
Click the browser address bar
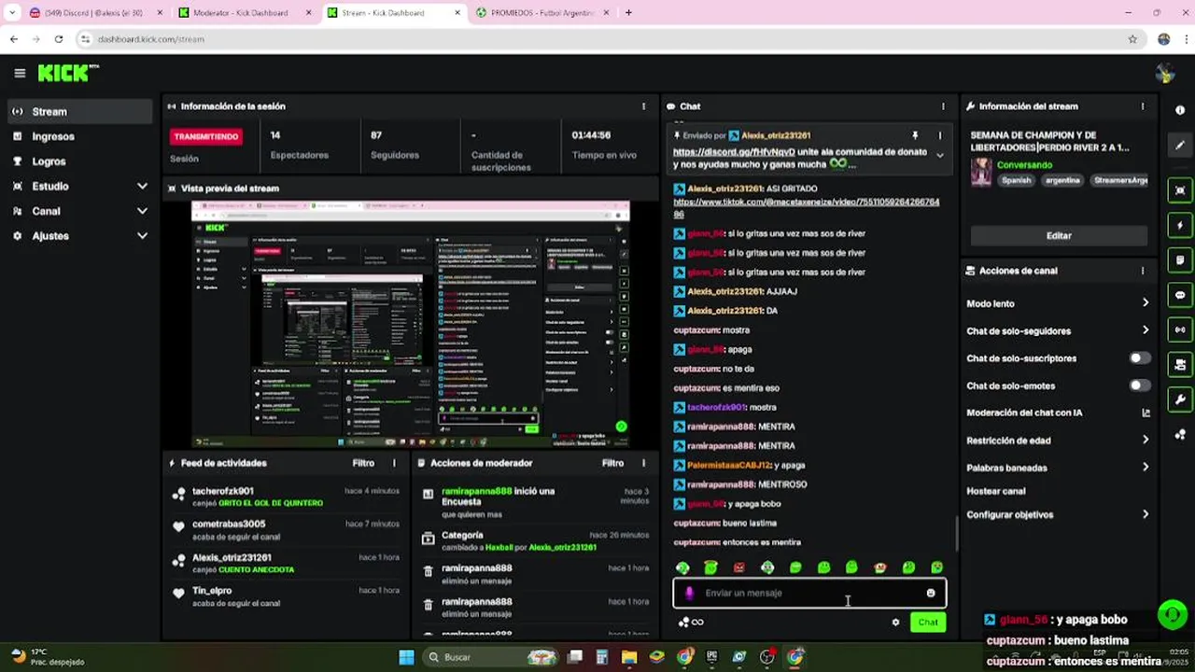[x=597, y=39]
